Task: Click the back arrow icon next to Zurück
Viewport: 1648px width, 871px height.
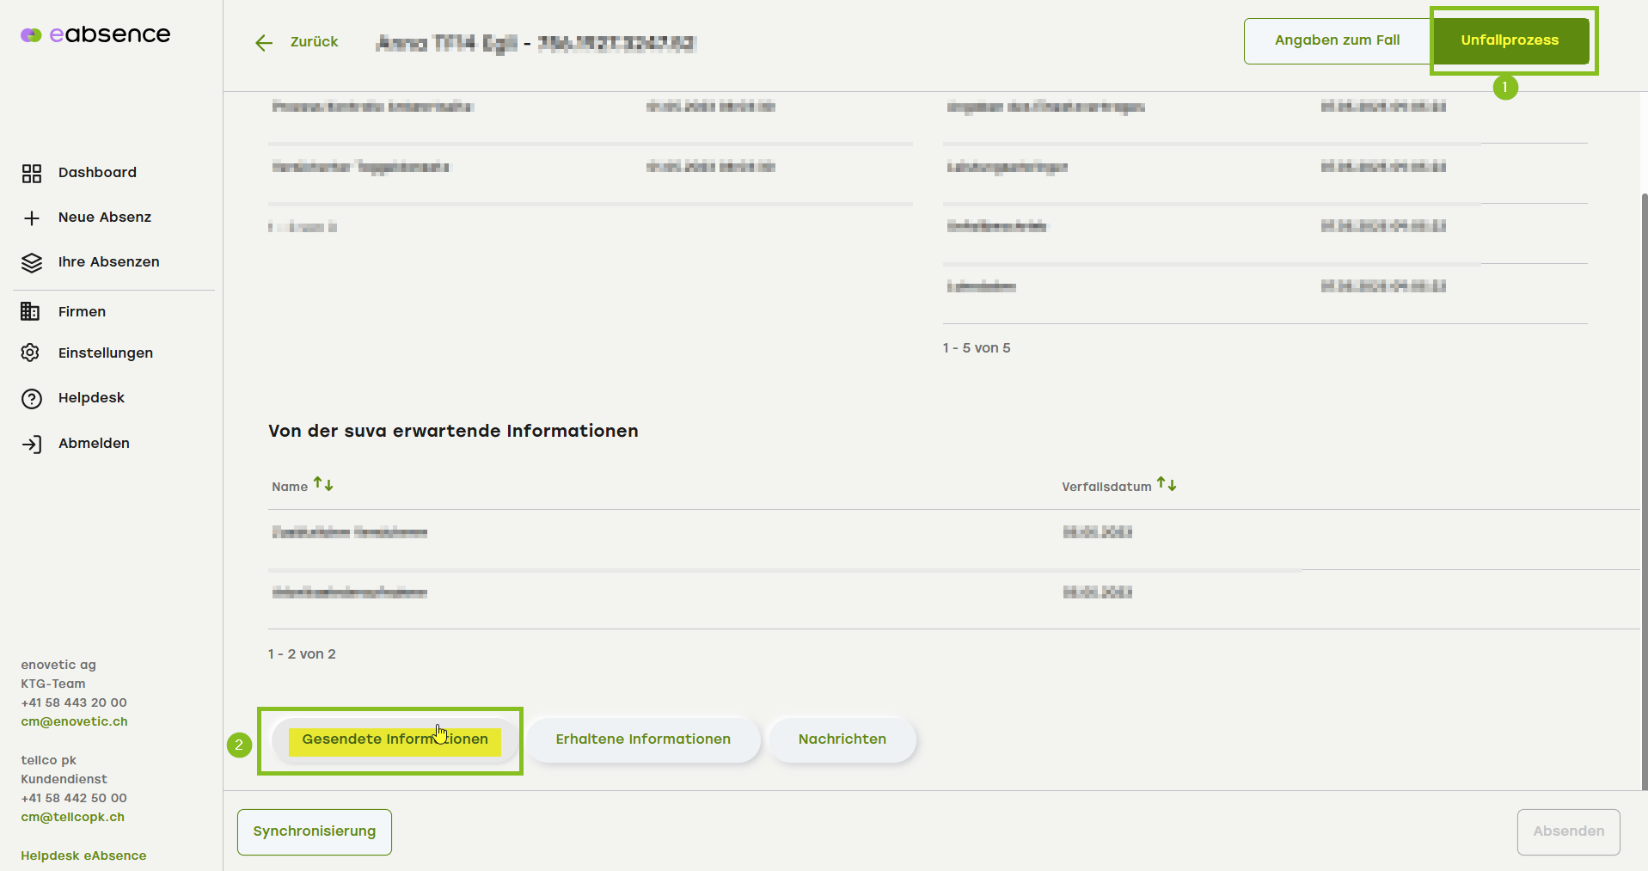Action: pyautogui.click(x=264, y=43)
